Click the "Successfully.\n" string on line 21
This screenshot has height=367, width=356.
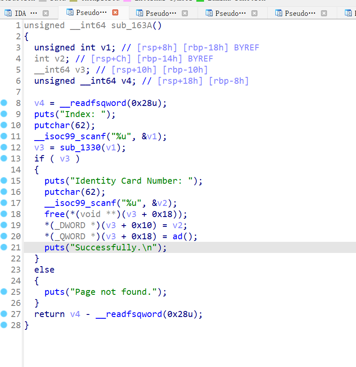tap(114, 248)
